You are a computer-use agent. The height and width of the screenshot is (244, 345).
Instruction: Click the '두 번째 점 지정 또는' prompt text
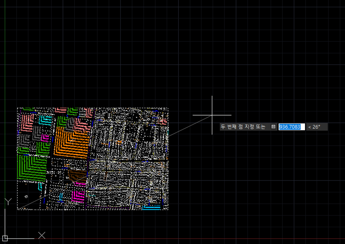243,127
